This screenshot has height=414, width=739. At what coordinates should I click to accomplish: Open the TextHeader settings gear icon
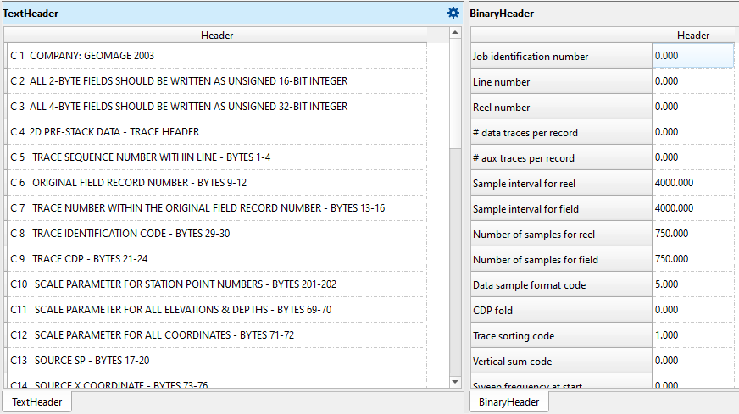(453, 13)
